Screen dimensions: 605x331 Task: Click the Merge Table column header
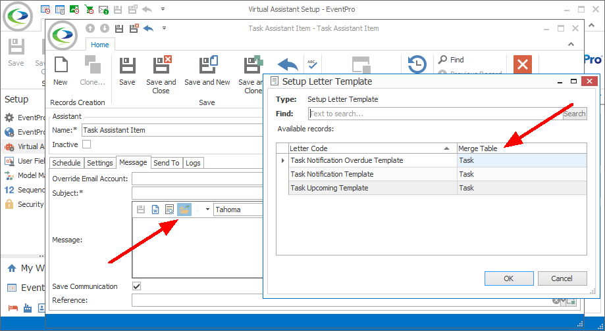pyautogui.click(x=521, y=148)
